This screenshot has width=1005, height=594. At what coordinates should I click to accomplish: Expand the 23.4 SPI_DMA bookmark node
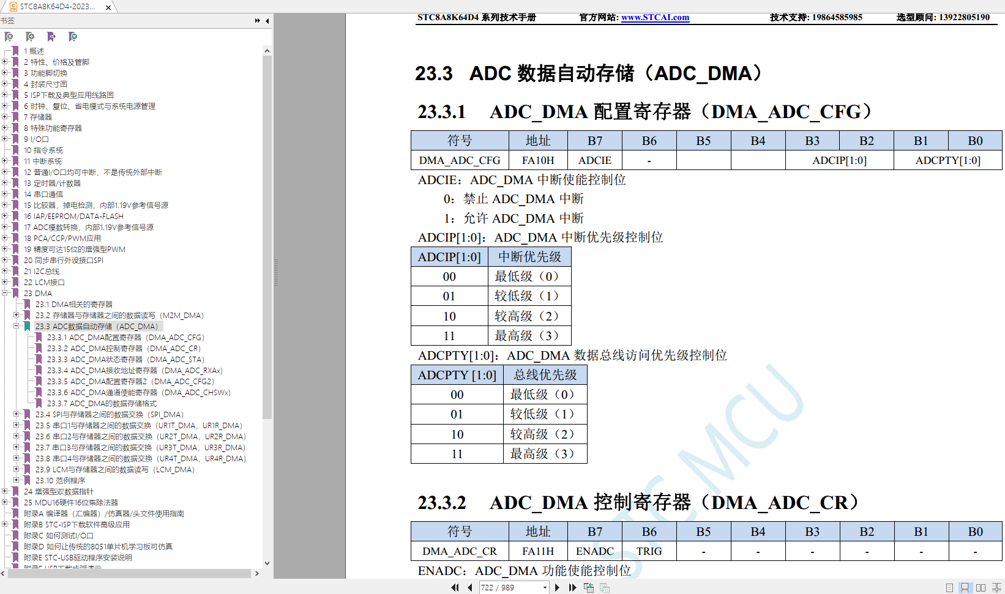(x=17, y=414)
